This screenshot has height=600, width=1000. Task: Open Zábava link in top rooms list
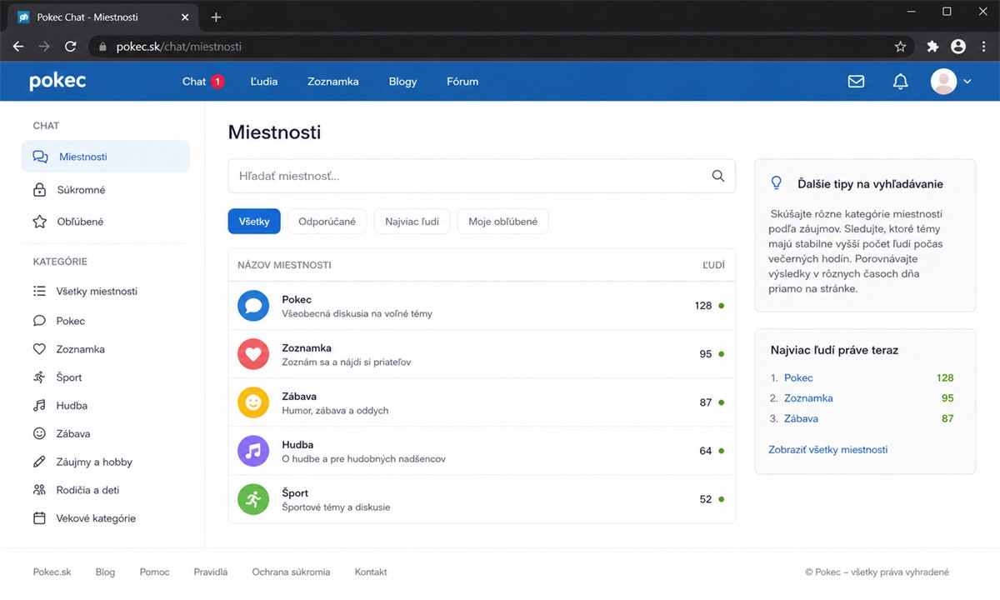(801, 419)
